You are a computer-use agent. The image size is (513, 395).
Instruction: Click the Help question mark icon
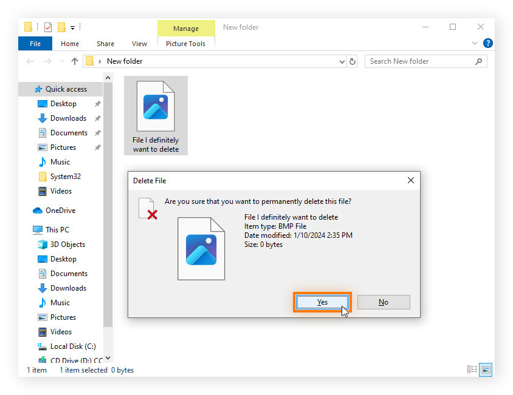(488, 43)
